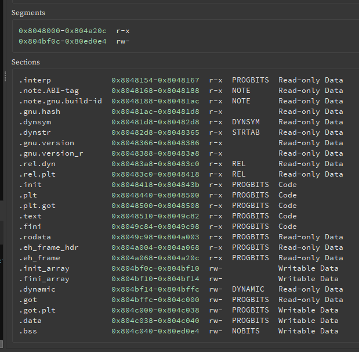Select the .dynsym section name
This screenshot has width=359, height=352.
(x=35, y=122)
